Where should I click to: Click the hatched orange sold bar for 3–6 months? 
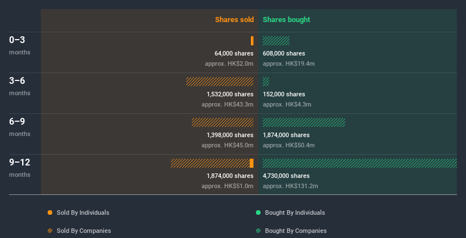[220, 82]
